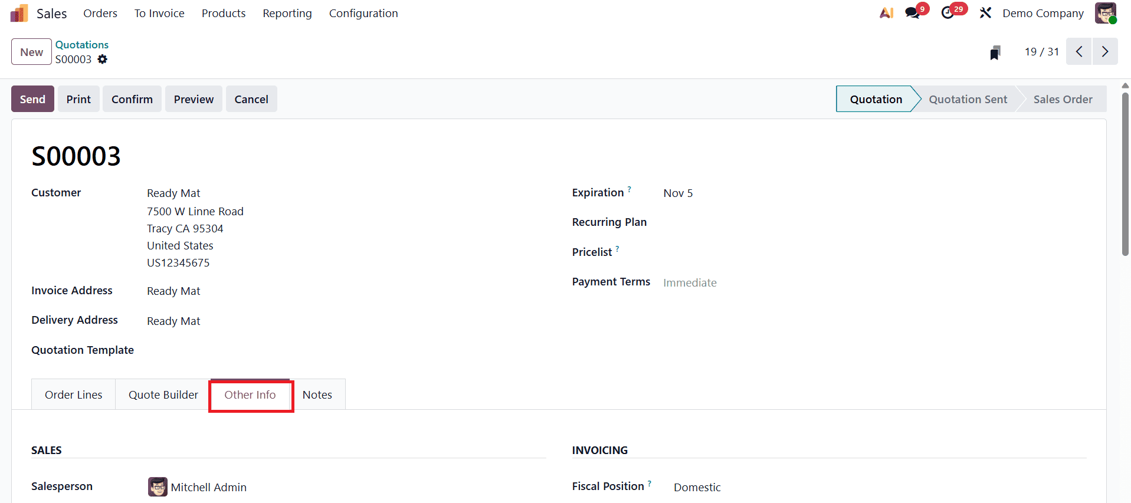This screenshot has width=1131, height=503.
Task: Expand the Configuration menu
Action: tap(363, 13)
